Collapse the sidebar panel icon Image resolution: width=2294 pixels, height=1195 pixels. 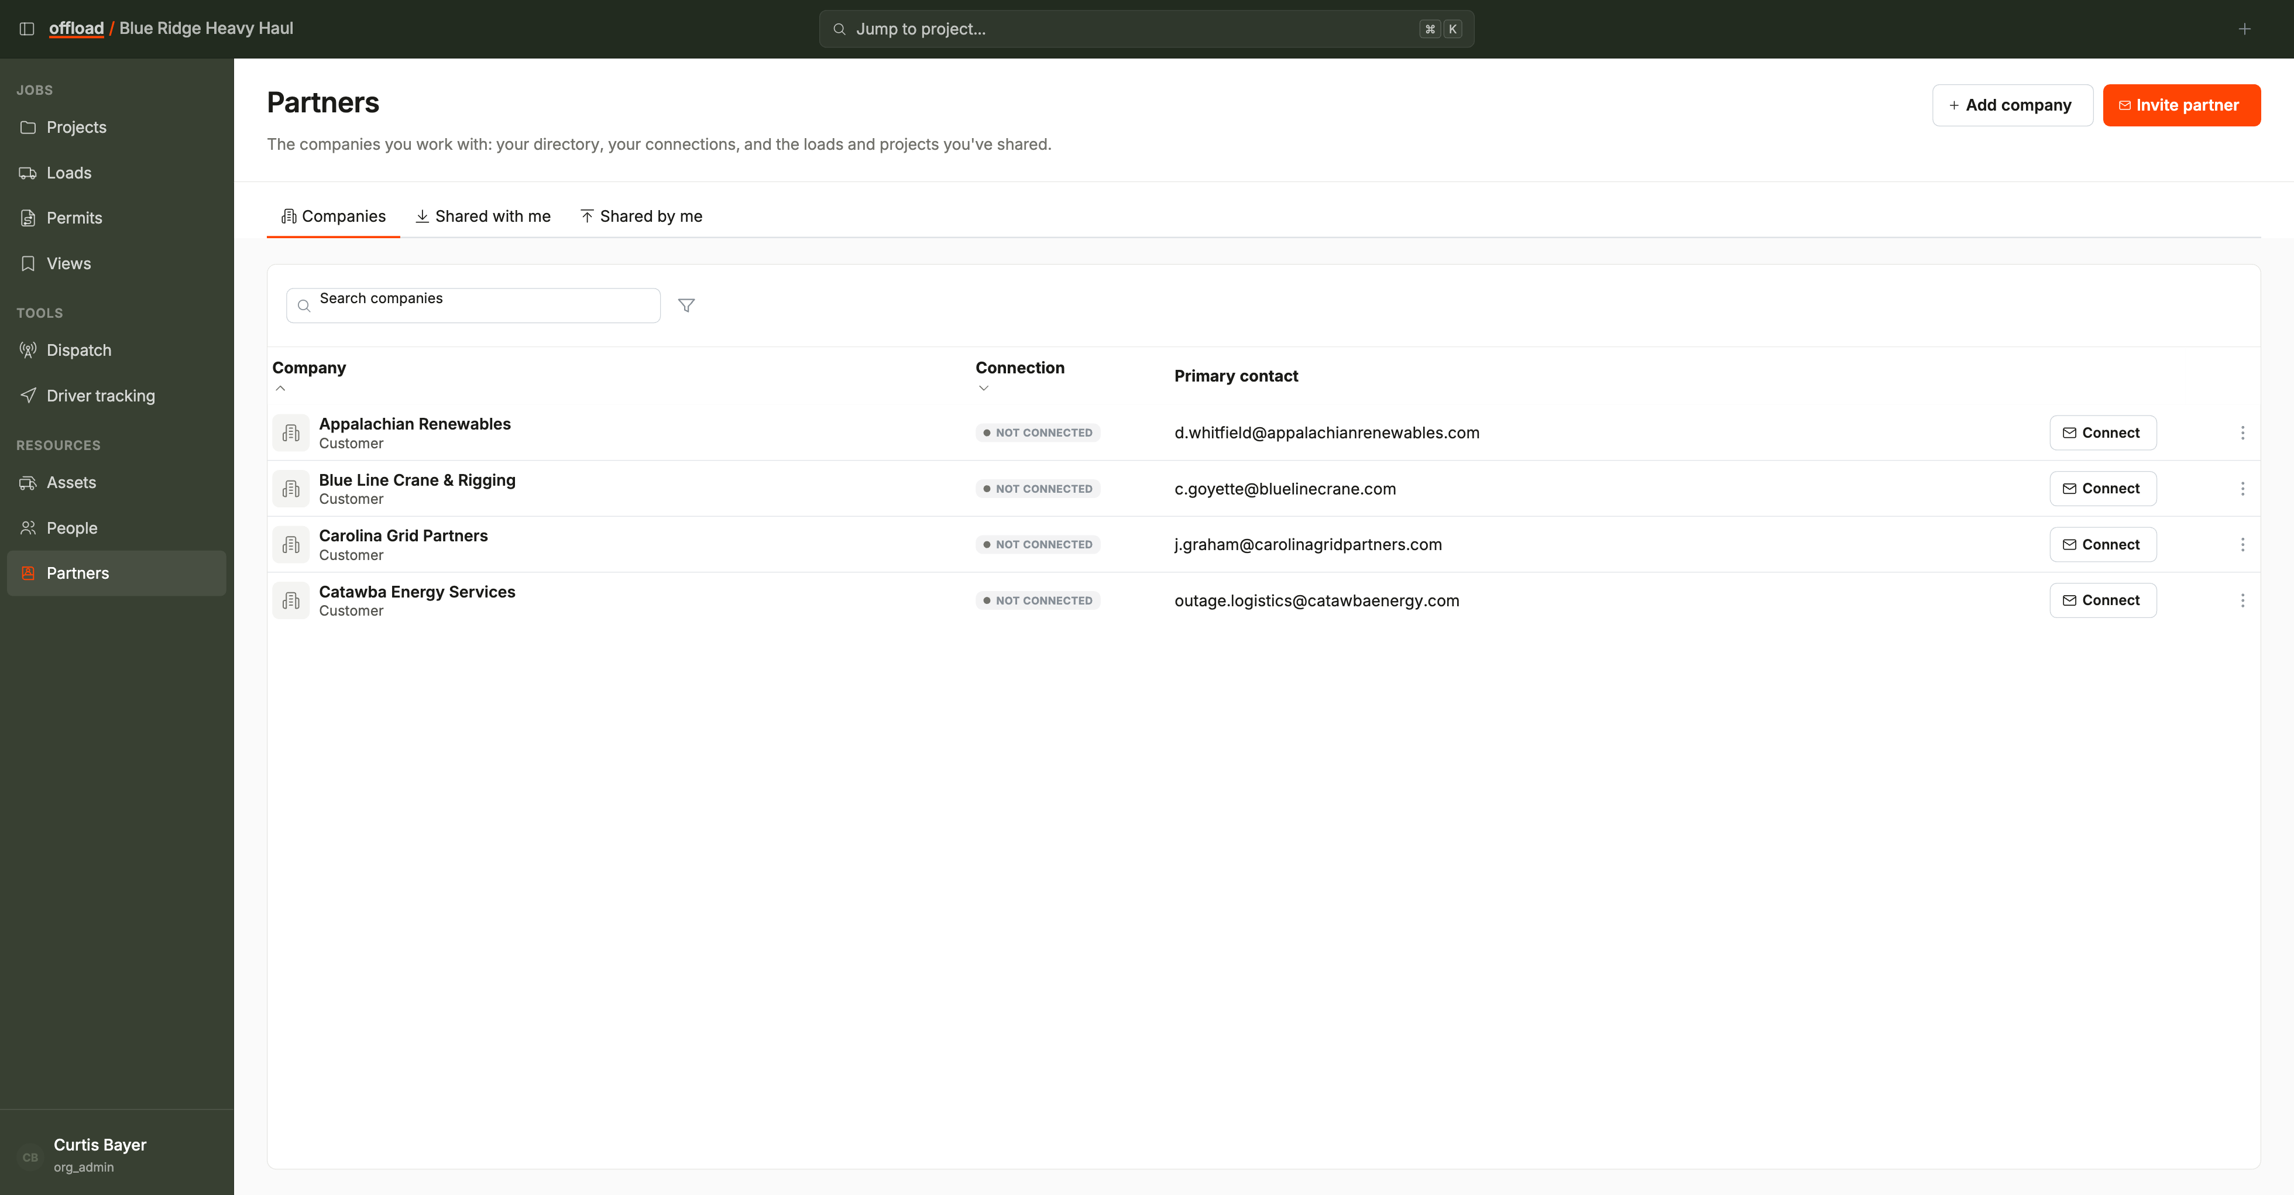point(27,29)
